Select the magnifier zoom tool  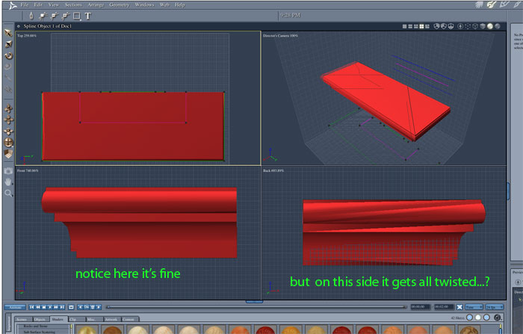pos(8,193)
